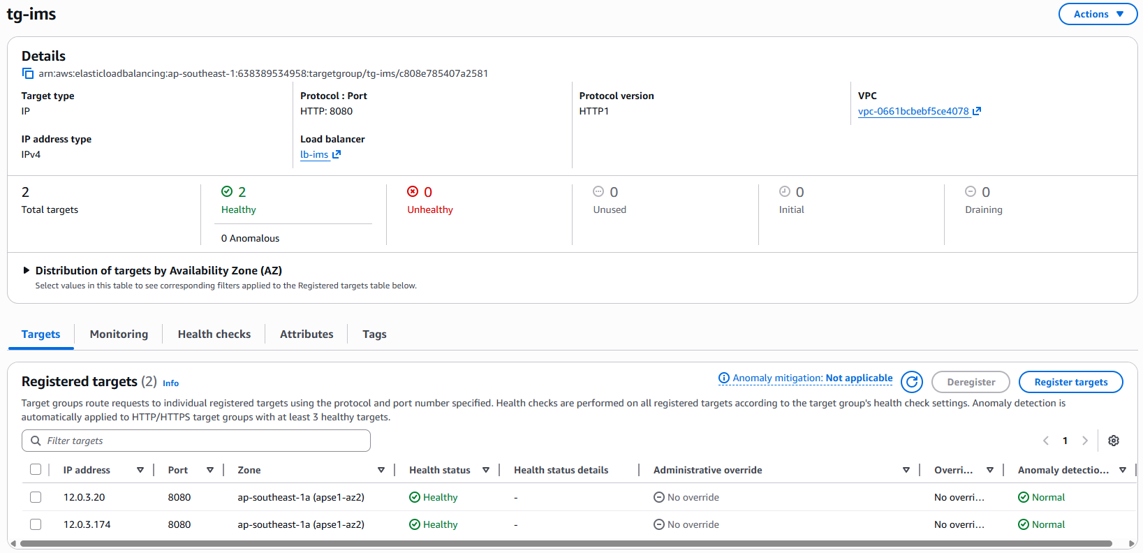Toggle the select all targets checkbox

tap(36, 470)
